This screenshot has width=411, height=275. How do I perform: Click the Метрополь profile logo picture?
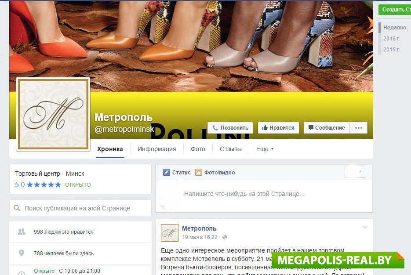[53, 114]
